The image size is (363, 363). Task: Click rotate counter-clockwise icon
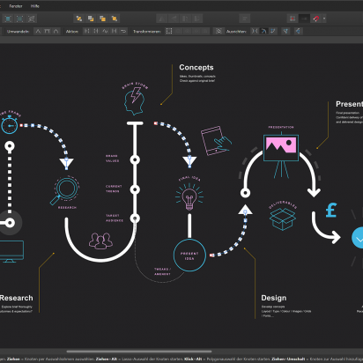coord(185,19)
